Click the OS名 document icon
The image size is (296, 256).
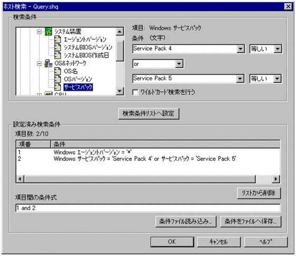58,71
